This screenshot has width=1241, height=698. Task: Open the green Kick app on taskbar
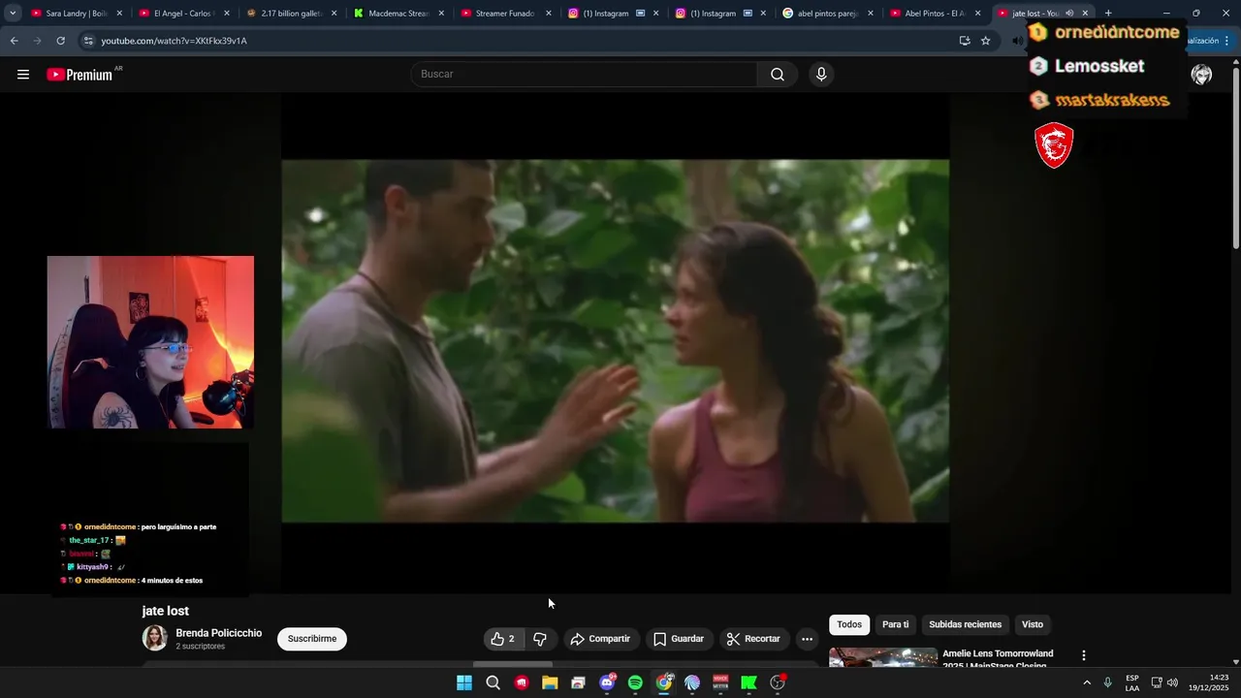(748, 682)
